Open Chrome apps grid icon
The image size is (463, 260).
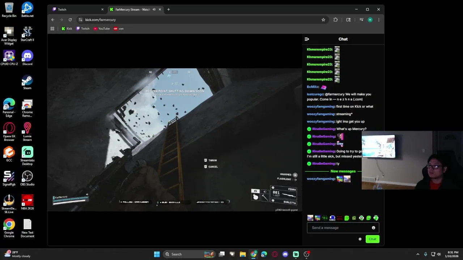[52, 29]
